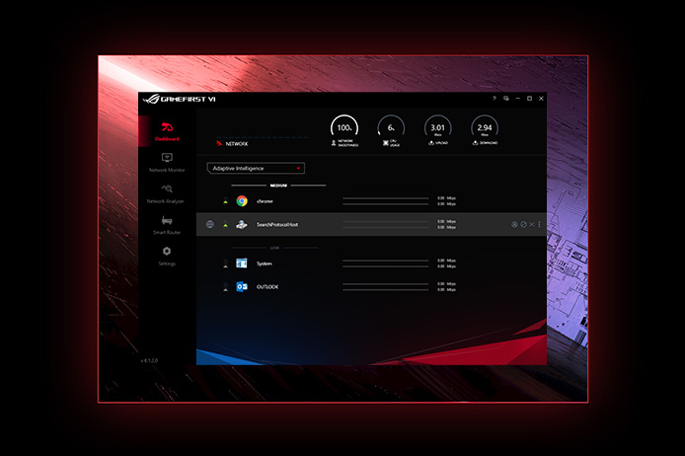Click the Network Smoothness person icon

(x=334, y=143)
